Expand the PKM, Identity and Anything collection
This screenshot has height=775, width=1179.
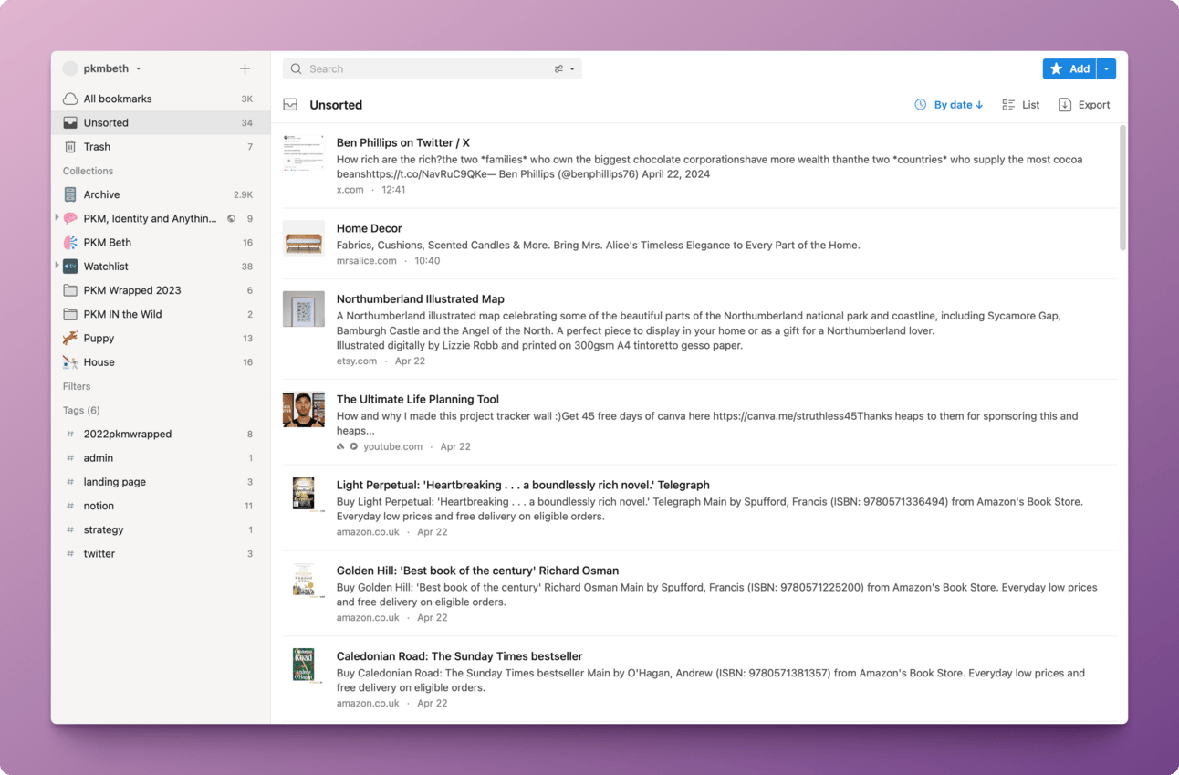tap(57, 218)
